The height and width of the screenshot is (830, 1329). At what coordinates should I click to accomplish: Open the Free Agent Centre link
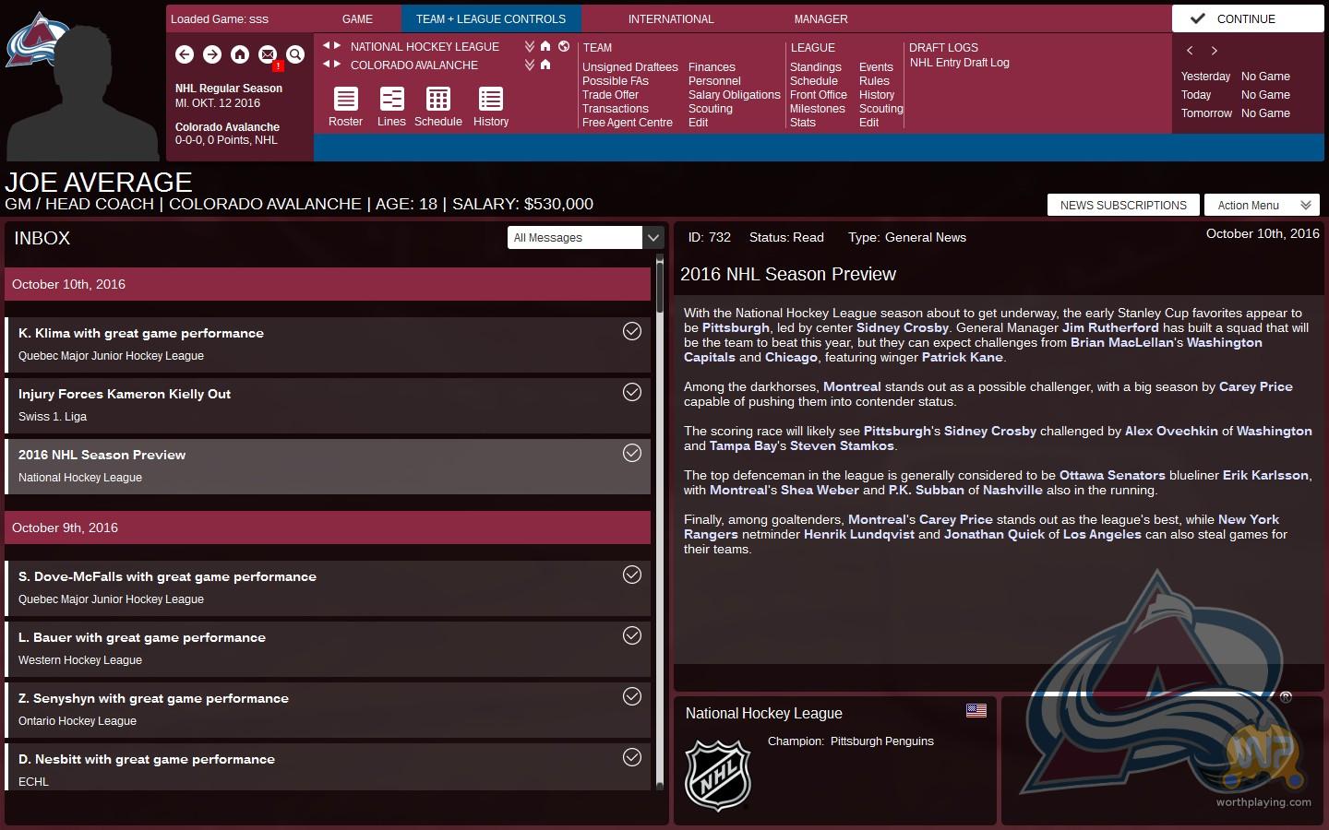(x=628, y=123)
